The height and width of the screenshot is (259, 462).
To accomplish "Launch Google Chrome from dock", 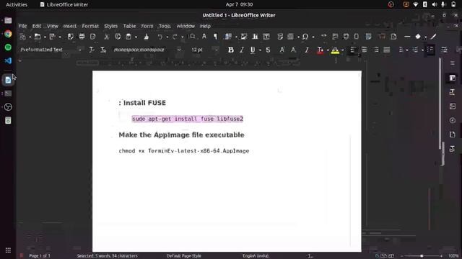I will [x=8, y=34].
